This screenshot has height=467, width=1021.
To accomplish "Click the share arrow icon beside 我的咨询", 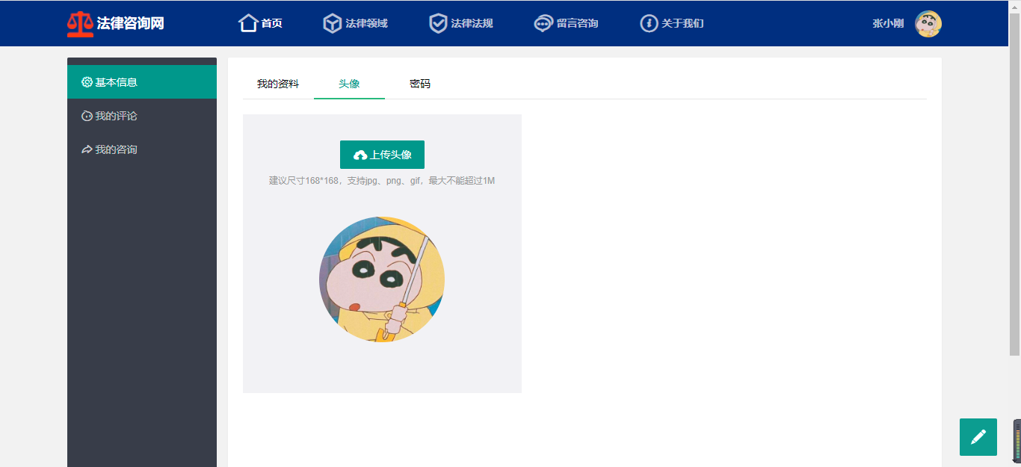I will tap(87, 149).
